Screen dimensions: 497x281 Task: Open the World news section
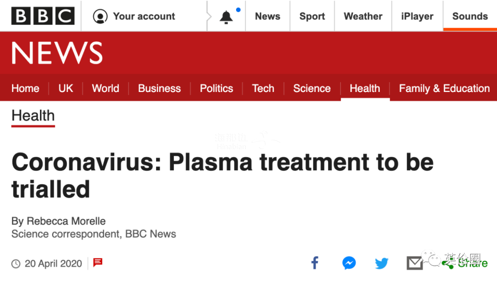point(105,88)
